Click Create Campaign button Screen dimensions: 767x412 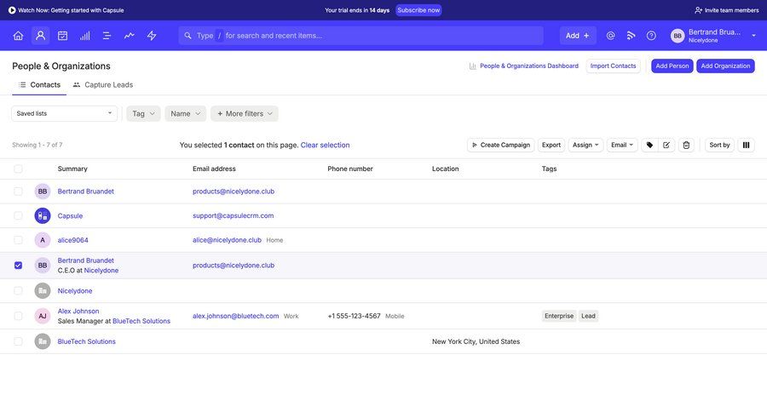pyautogui.click(x=501, y=146)
